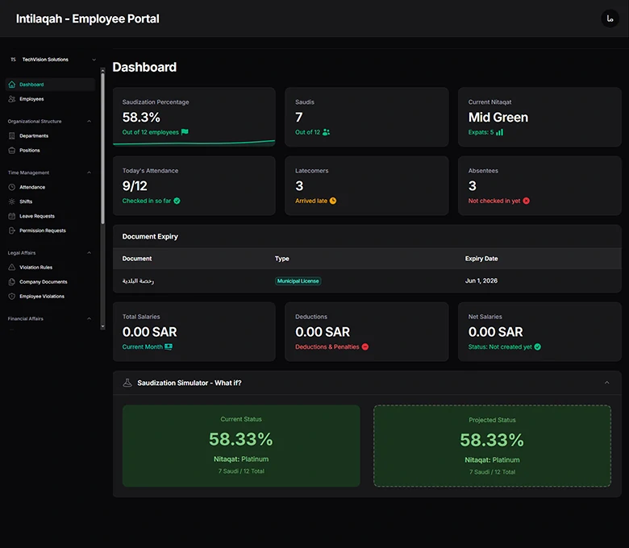This screenshot has width=629, height=548.
Task: Click the money icon beside Current Month
Action: [169, 347]
